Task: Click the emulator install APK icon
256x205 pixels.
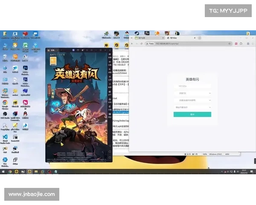Action: (x=110, y=100)
